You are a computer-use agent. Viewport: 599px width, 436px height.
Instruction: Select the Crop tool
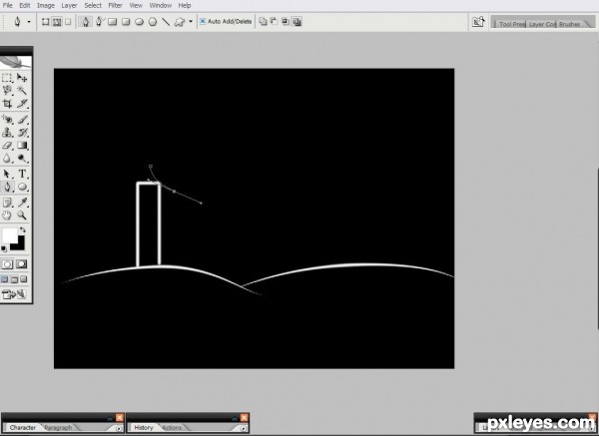(x=7, y=103)
